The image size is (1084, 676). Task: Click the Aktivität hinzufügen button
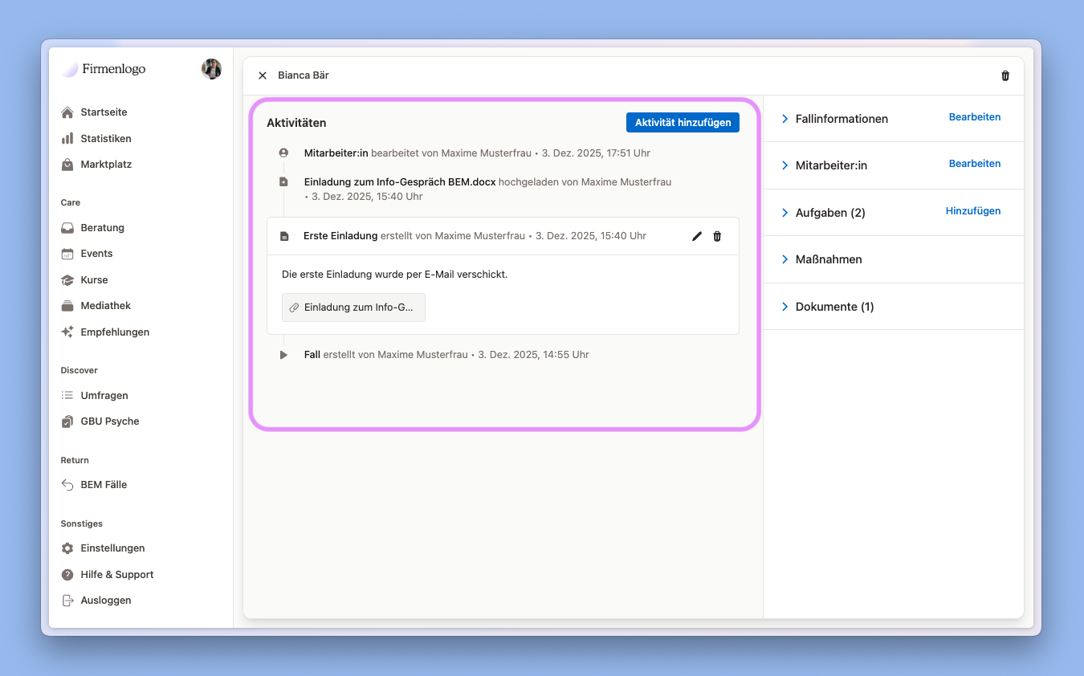683,123
